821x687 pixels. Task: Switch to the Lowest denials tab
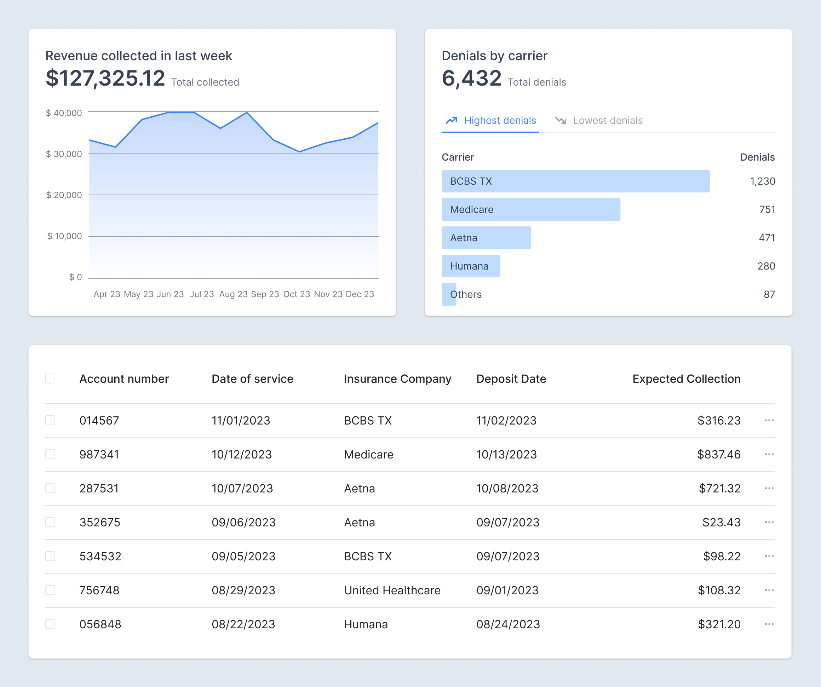[x=598, y=120]
